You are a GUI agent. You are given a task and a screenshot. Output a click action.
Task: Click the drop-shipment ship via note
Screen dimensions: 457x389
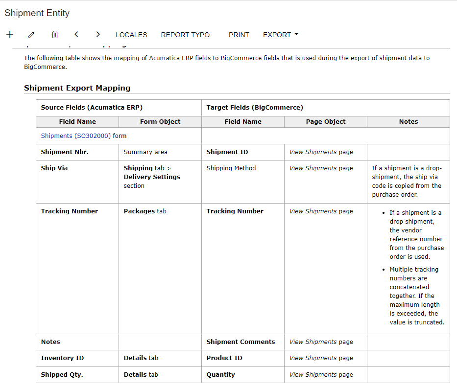(407, 181)
